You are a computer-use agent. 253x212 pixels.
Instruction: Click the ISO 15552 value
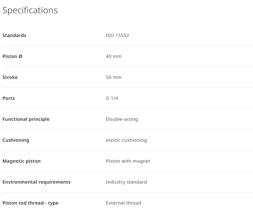coord(118,35)
